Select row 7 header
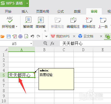111x104 pixels. coord(4,85)
